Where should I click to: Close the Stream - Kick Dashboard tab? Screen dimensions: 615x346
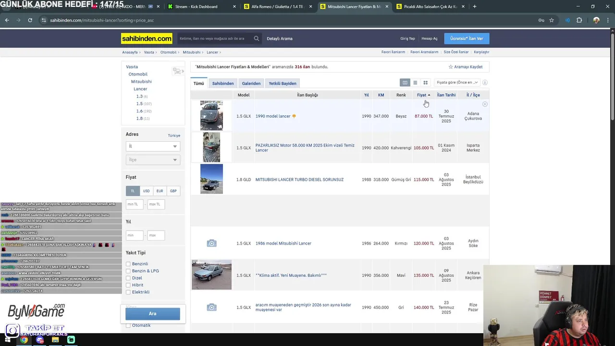pyautogui.click(x=234, y=7)
